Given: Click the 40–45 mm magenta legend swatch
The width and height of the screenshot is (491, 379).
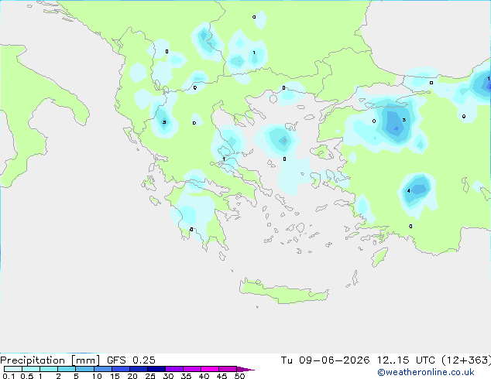Looking at the screenshot, I should [x=210, y=369].
